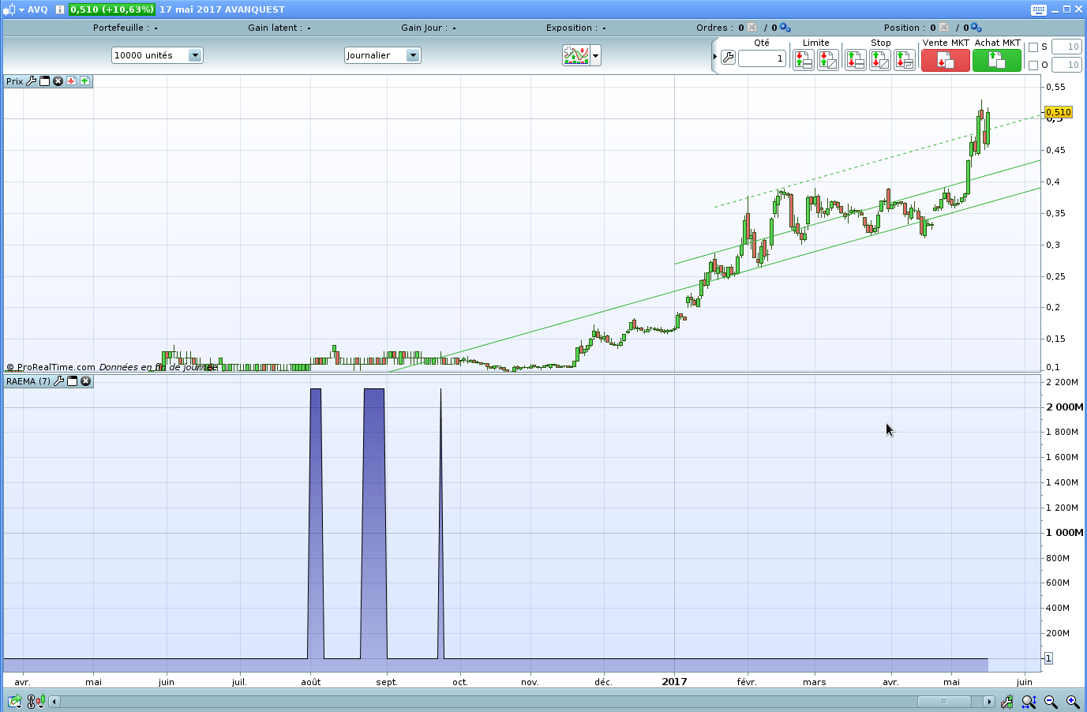Image resolution: width=1087 pixels, height=712 pixels.
Task: Click the first Limite order icon
Action: coord(804,60)
